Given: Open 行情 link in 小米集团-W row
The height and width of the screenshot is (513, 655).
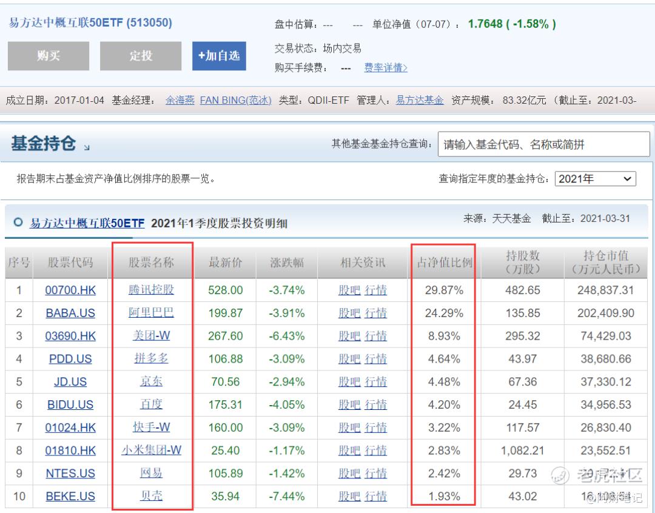Looking at the screenshot, I should 375,451.
